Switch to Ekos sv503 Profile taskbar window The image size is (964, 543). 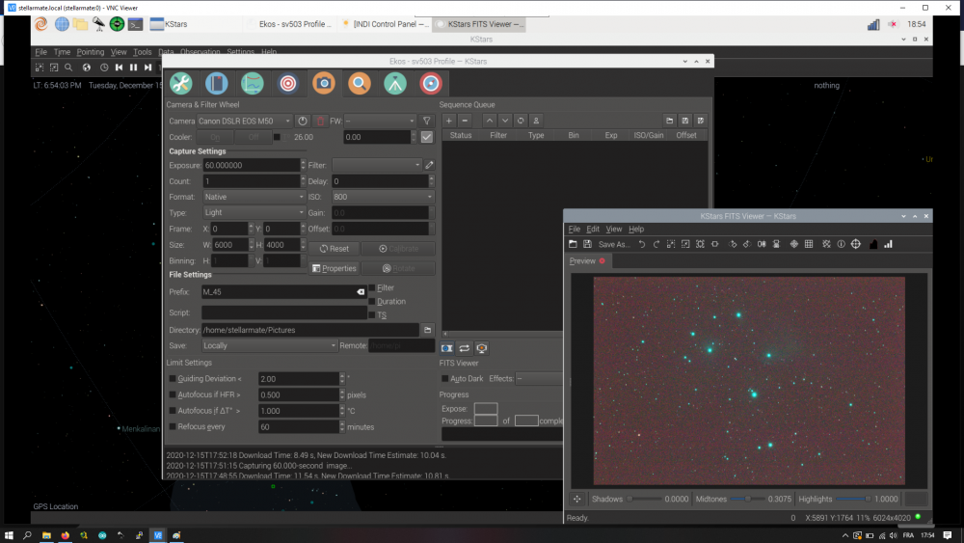tap(290, 24)
